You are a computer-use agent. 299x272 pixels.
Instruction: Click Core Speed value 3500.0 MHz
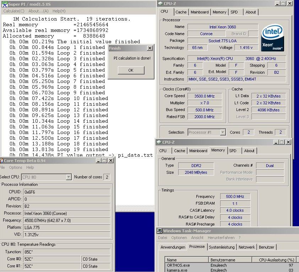[205, 96]
